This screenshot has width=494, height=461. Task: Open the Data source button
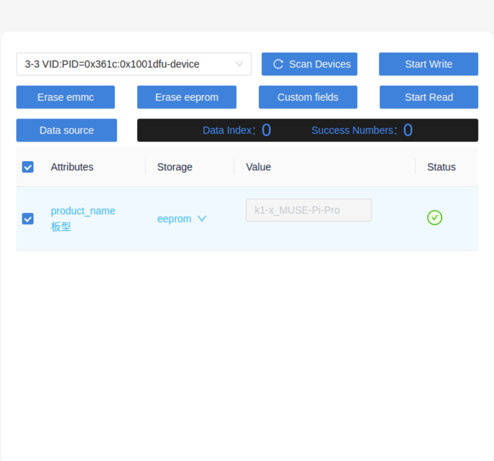point(66,130)
